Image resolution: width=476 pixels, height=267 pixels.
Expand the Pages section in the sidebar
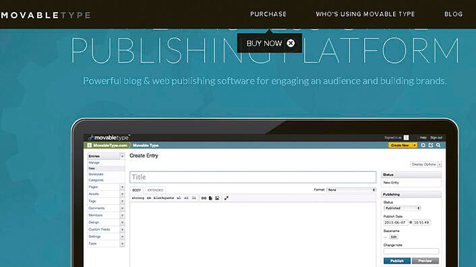[122, 187]
